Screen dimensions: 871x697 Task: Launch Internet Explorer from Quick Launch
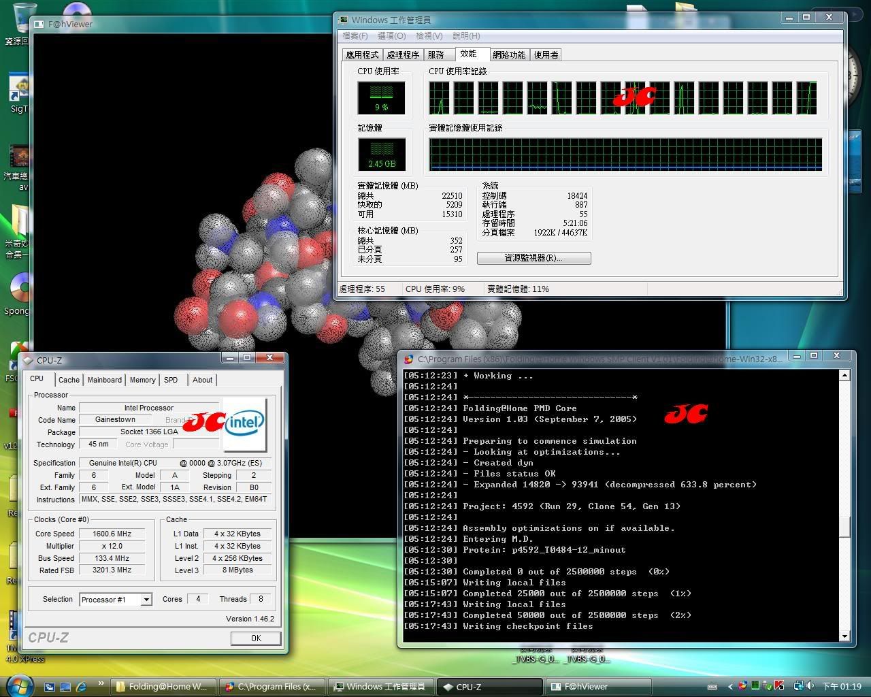point(82,687)
